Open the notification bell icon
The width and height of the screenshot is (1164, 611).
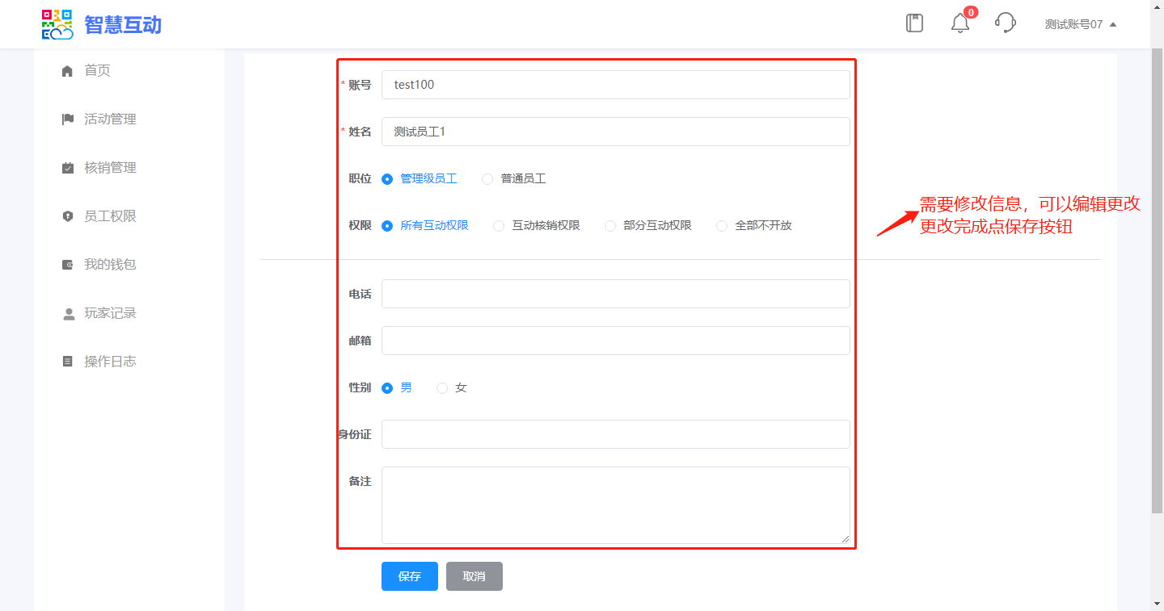(x=959, y=23)
